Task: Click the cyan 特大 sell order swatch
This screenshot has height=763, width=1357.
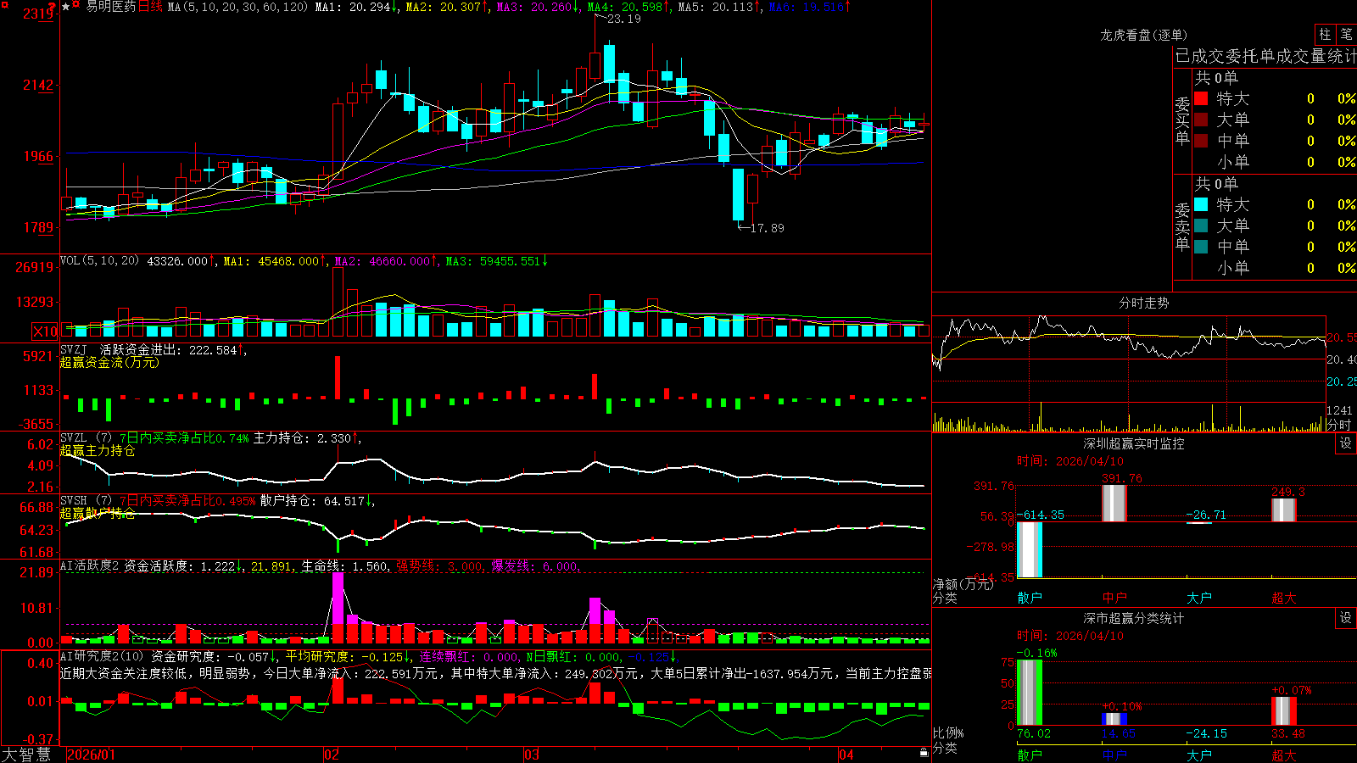Action: point(1201,204)
